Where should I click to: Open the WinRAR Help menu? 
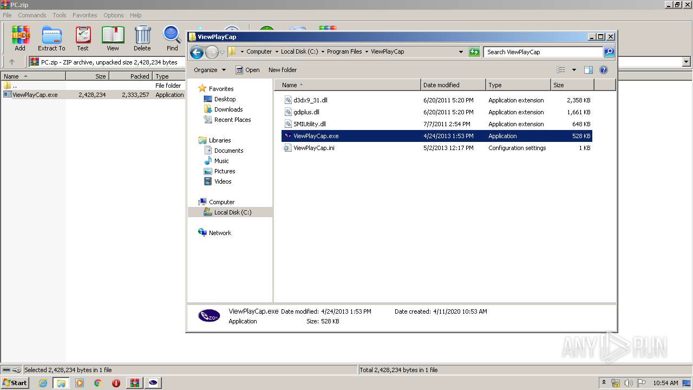[136, 15]
